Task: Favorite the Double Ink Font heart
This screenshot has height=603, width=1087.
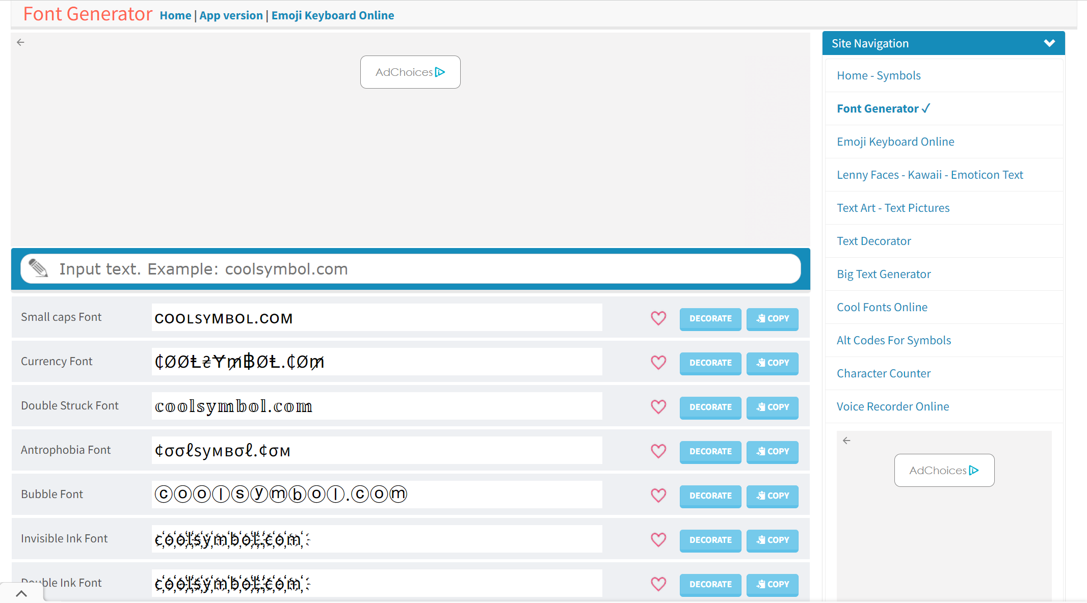Action: point(658,584)
